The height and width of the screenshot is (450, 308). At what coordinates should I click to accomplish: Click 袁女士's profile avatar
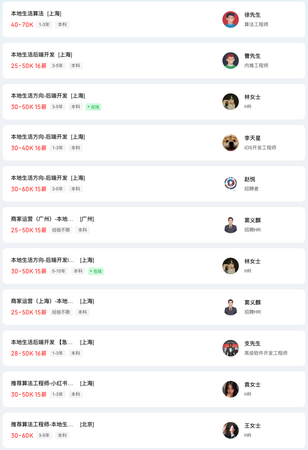(231, 389)
